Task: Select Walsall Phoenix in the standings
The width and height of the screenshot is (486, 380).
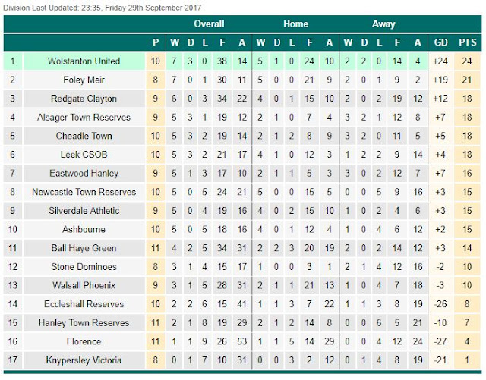Action: point(84,285)
